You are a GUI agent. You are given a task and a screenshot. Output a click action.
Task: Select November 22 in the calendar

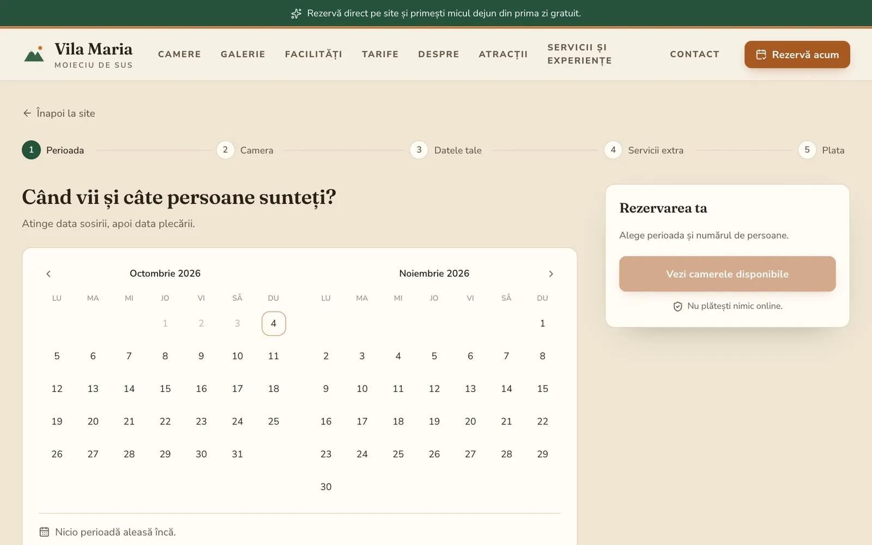click(x=542, y=421)
